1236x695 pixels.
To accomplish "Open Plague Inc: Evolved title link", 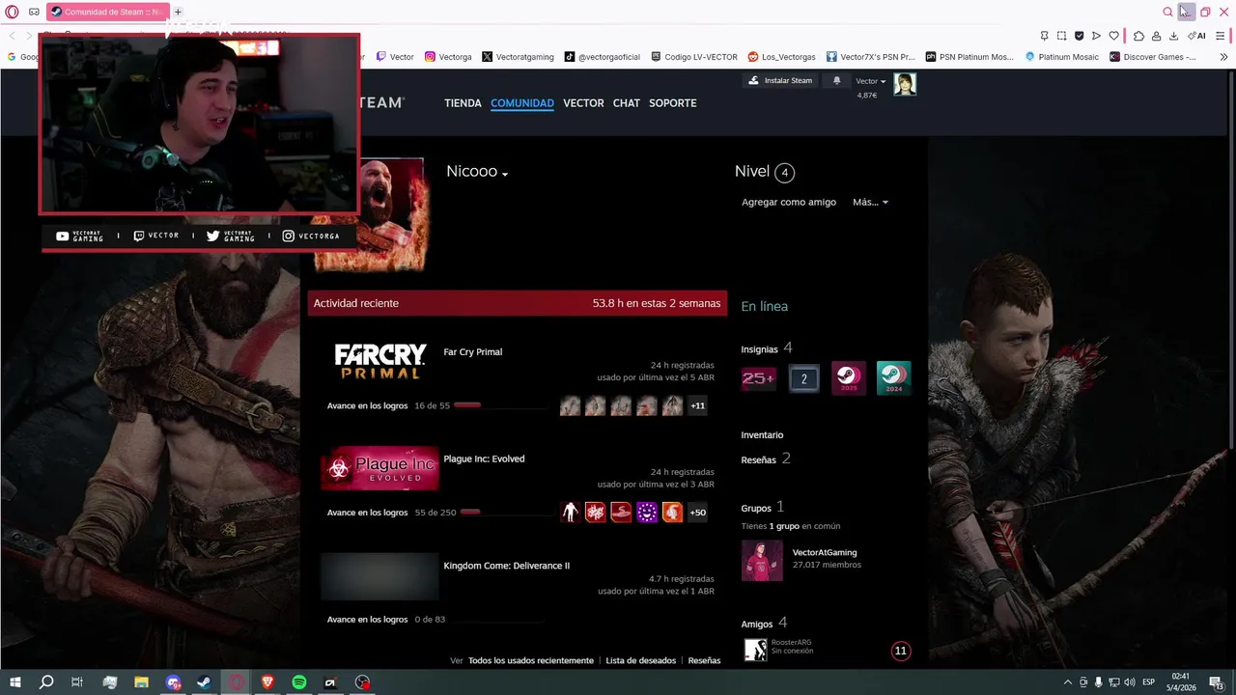I will pos(484,459).
